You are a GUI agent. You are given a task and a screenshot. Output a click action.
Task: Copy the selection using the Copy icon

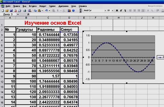tap(35, 11)
